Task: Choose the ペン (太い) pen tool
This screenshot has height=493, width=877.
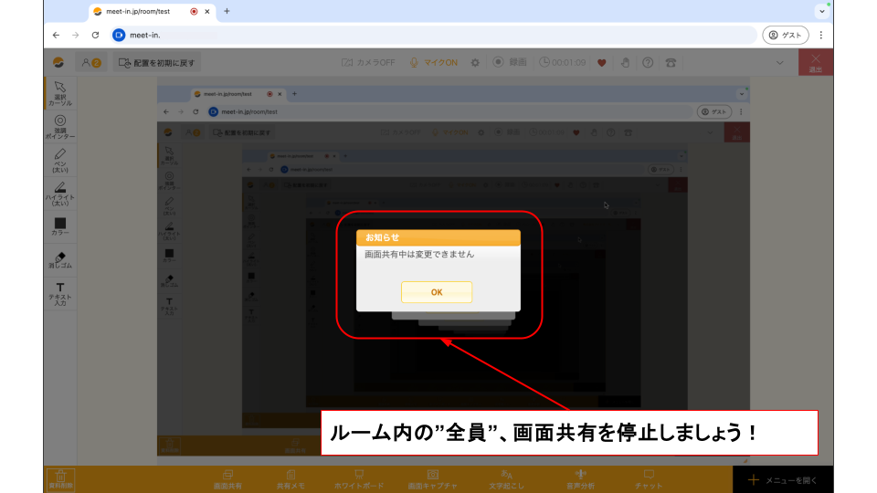Action: click(60, 160)
